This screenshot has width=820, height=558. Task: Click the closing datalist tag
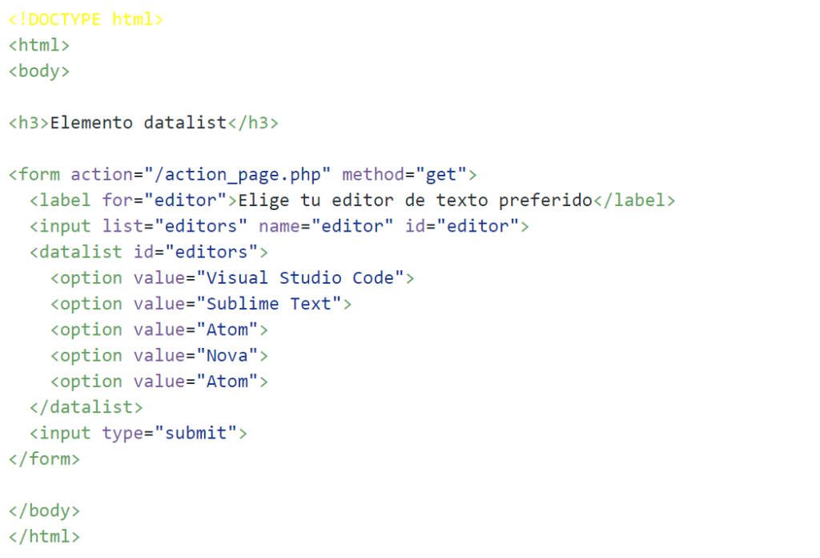coord(88,406)
